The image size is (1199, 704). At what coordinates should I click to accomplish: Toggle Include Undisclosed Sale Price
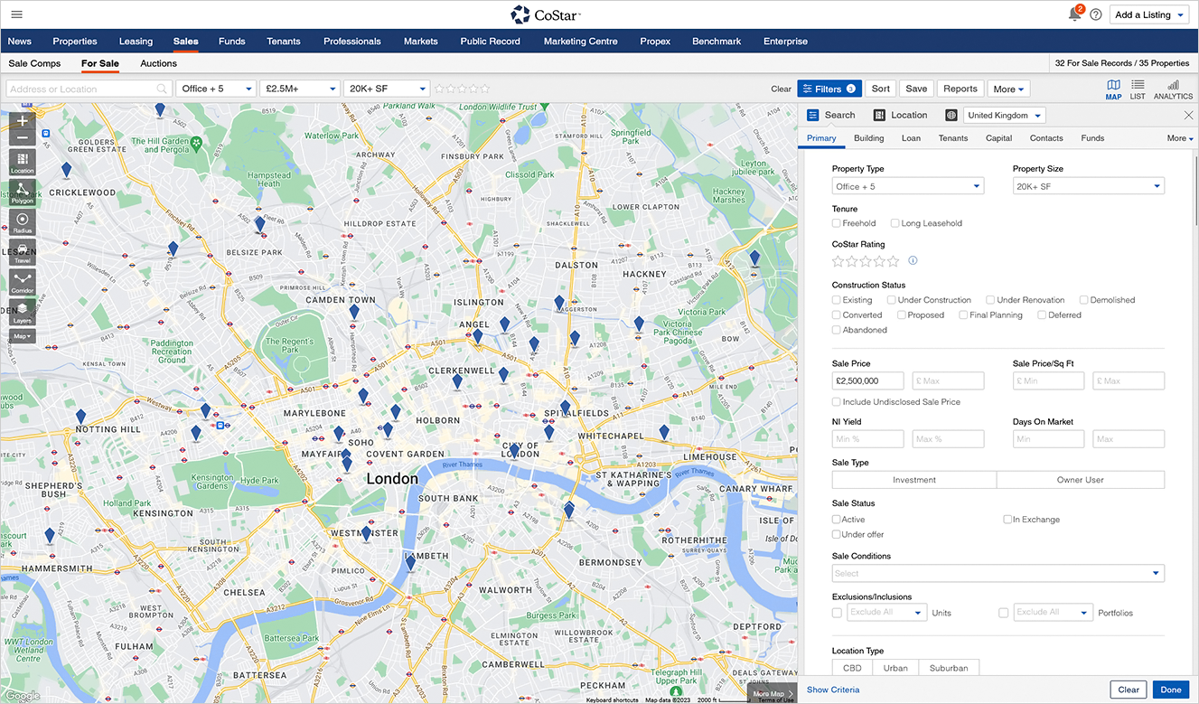837,402
